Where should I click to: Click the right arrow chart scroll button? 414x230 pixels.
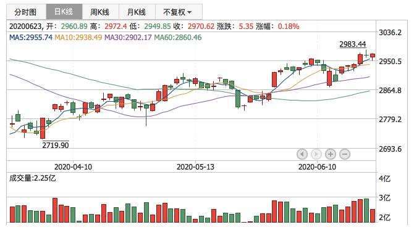pyautogui.click(x=316, y=154)
